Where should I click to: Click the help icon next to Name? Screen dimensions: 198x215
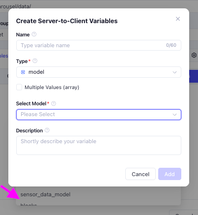34,34
